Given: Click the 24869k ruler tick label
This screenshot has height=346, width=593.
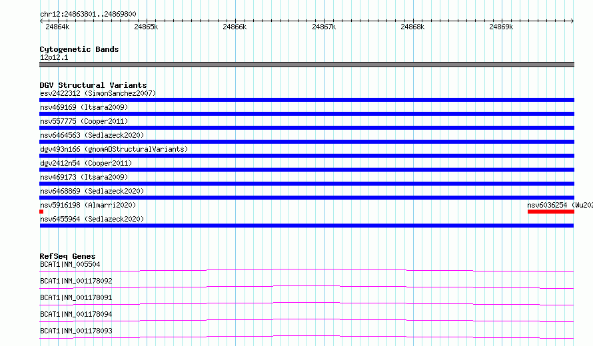Looking at the screenshot, I should tap(501, 27).
